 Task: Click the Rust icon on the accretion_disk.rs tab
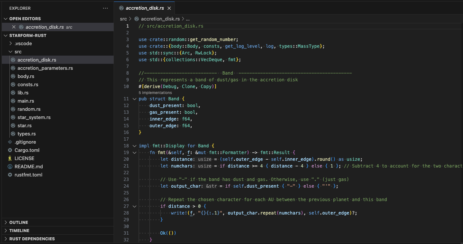121,7
